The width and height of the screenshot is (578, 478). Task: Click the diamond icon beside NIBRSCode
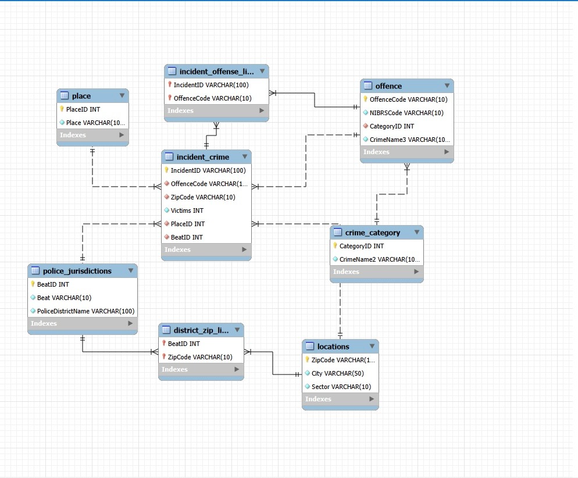tap(365, 112)
